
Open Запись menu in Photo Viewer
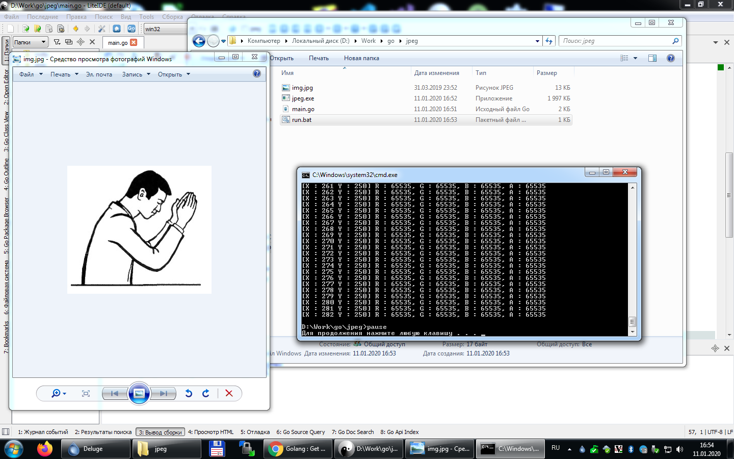(x=136, y=74)
